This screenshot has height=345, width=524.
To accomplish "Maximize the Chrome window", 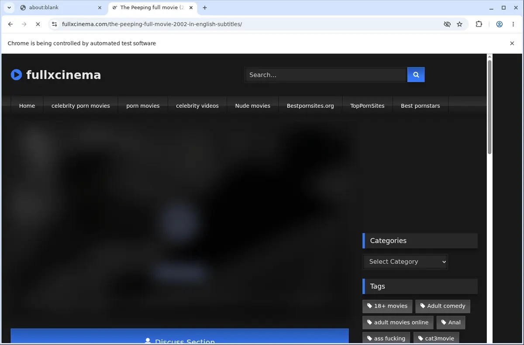I will pos(503,7).
